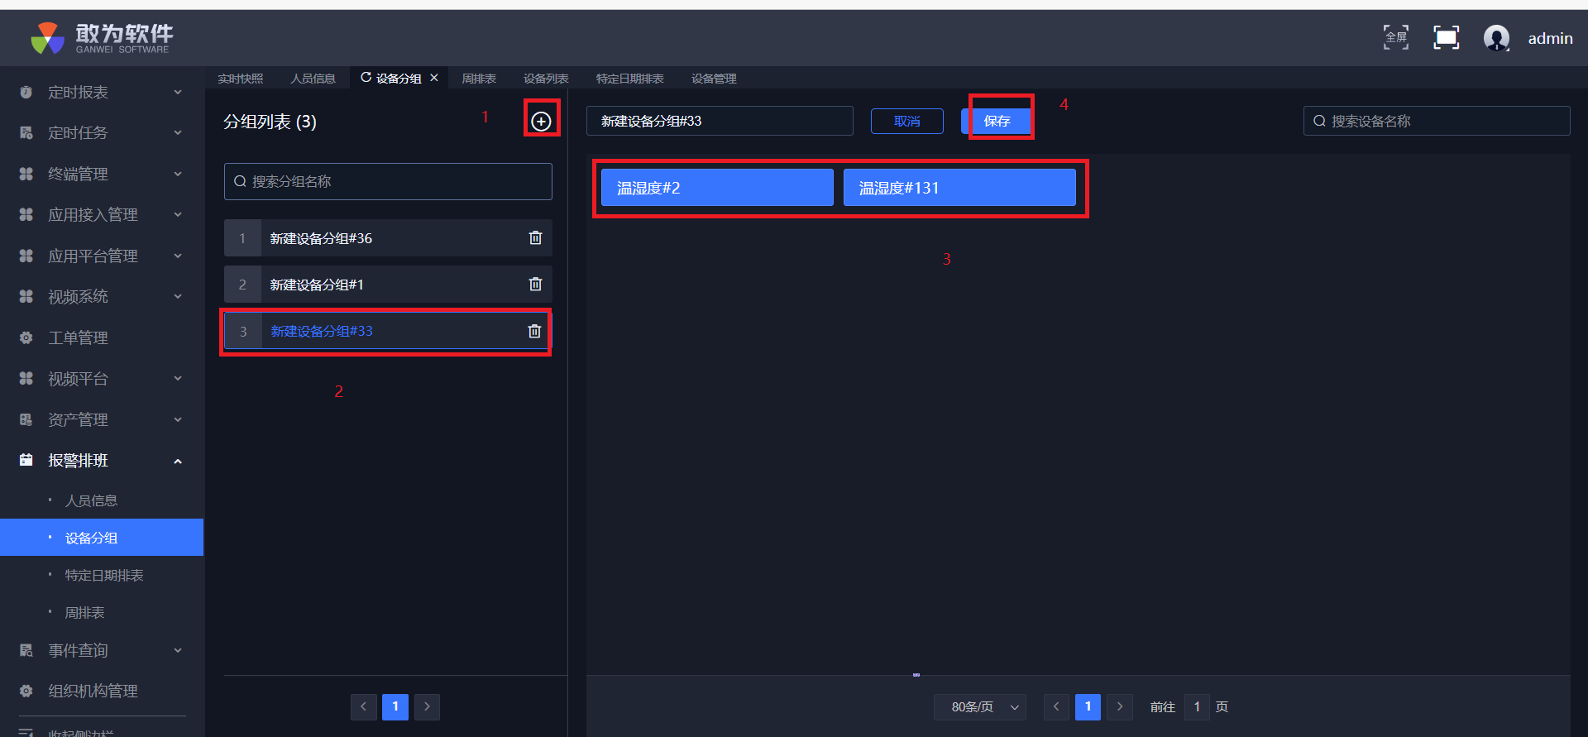Click the 报警排班 calendar icon
Image resolution: width=1588 pixels, height=737 pixels.
pos(26,461)
